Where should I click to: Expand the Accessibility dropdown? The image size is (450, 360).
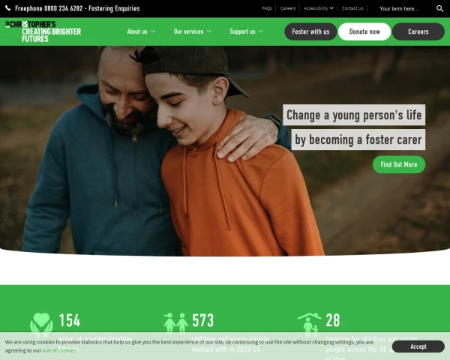pyautogui.click(x=319, y=8)
